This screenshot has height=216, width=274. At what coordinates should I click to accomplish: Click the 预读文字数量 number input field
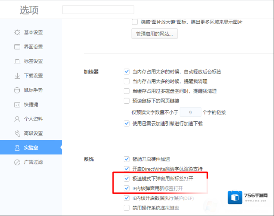click(190, 112)
